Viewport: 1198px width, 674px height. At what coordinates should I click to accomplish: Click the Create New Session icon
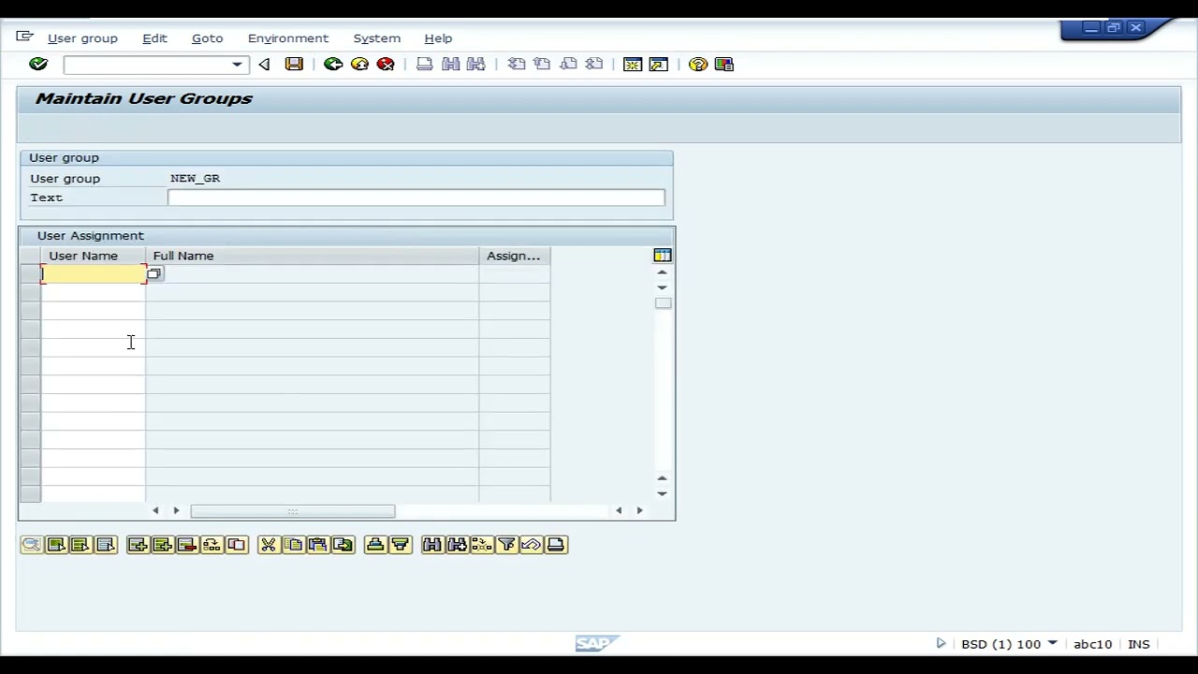point(633,64)
